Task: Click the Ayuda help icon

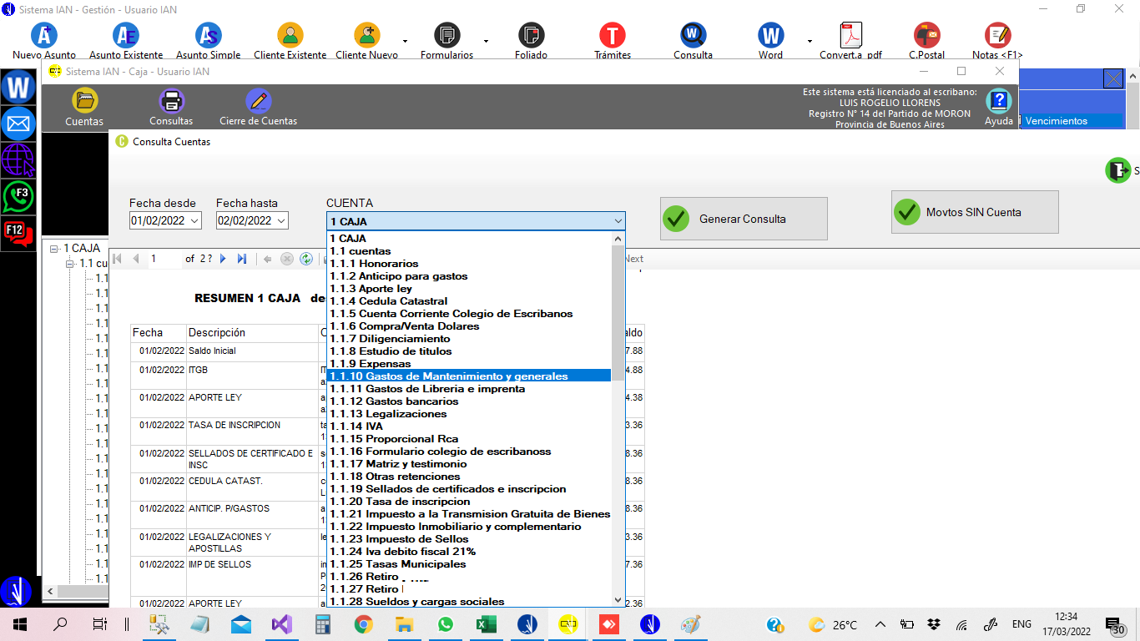Action: [998, 102]
